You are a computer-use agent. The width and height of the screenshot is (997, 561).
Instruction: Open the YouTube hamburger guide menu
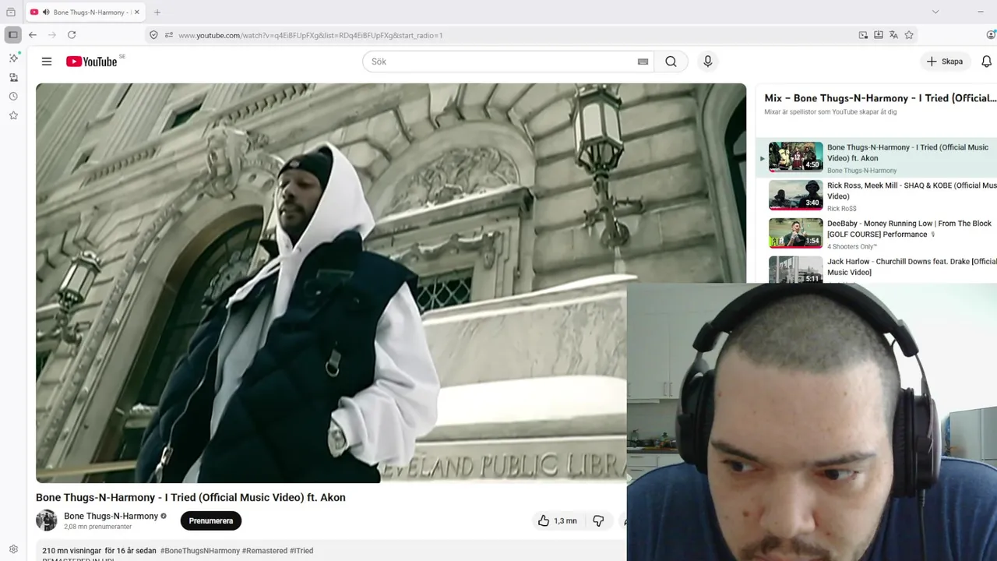tap(47, 62)
